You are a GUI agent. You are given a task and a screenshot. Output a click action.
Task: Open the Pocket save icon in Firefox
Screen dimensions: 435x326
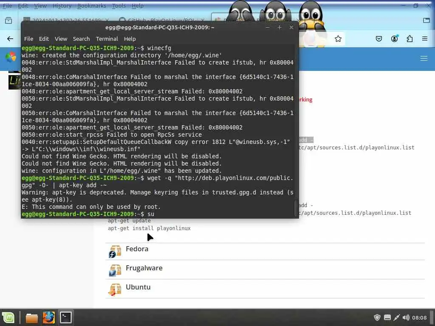379,39
